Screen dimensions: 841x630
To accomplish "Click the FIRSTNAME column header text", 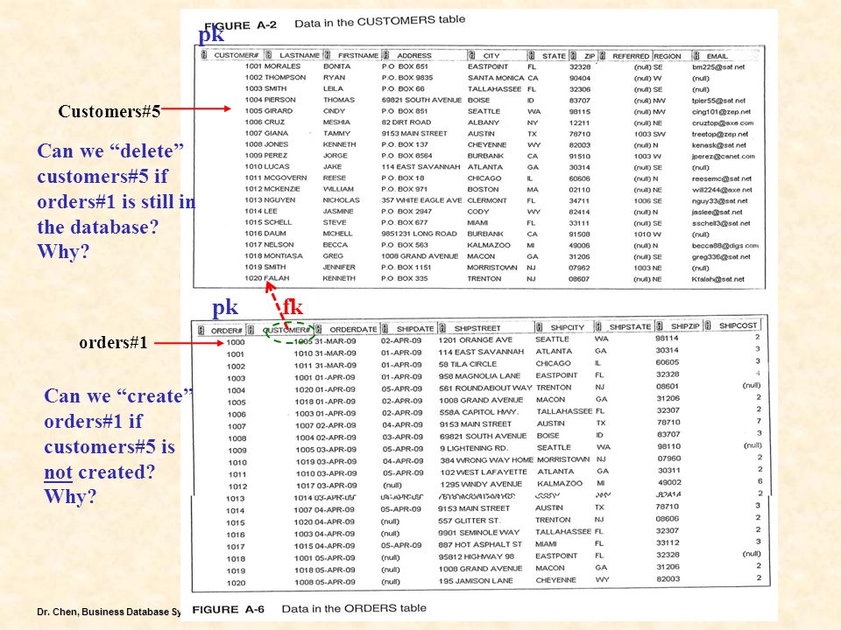I will [358, 55].
